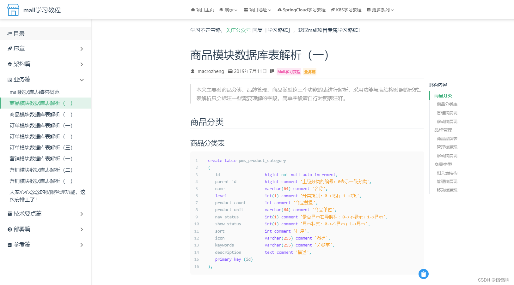Click the layers icon beside 架构篇

tap(10, 64)
